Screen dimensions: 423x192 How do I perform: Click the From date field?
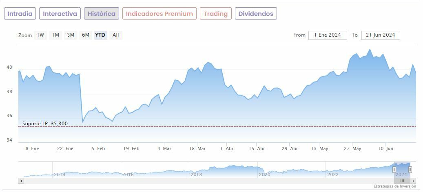(x=328, y=35)
